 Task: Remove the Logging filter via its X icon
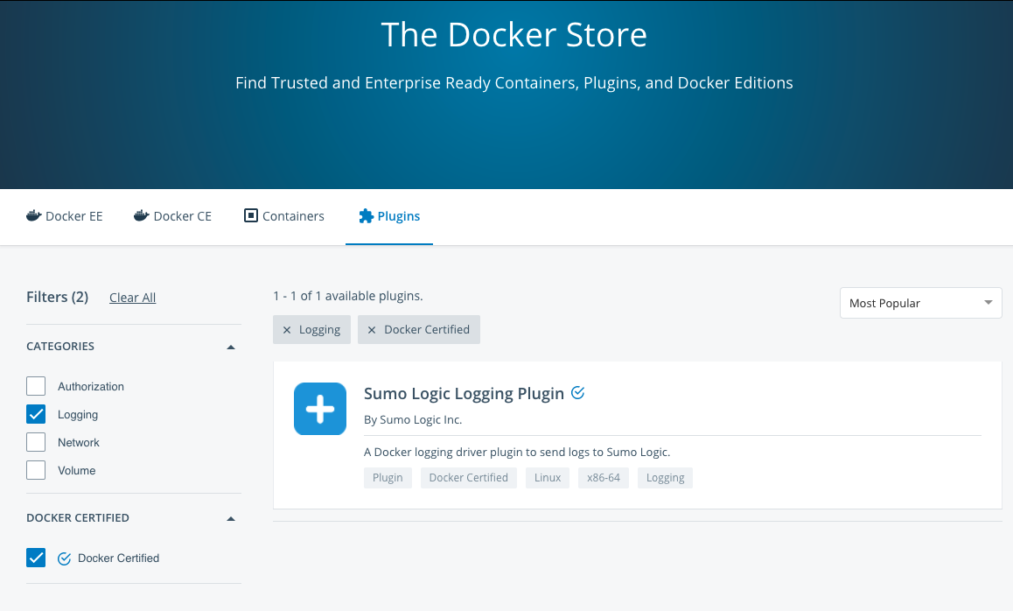(288, 329)
